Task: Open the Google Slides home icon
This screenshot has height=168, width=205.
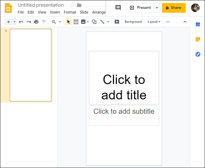Action: click(8, 8)
